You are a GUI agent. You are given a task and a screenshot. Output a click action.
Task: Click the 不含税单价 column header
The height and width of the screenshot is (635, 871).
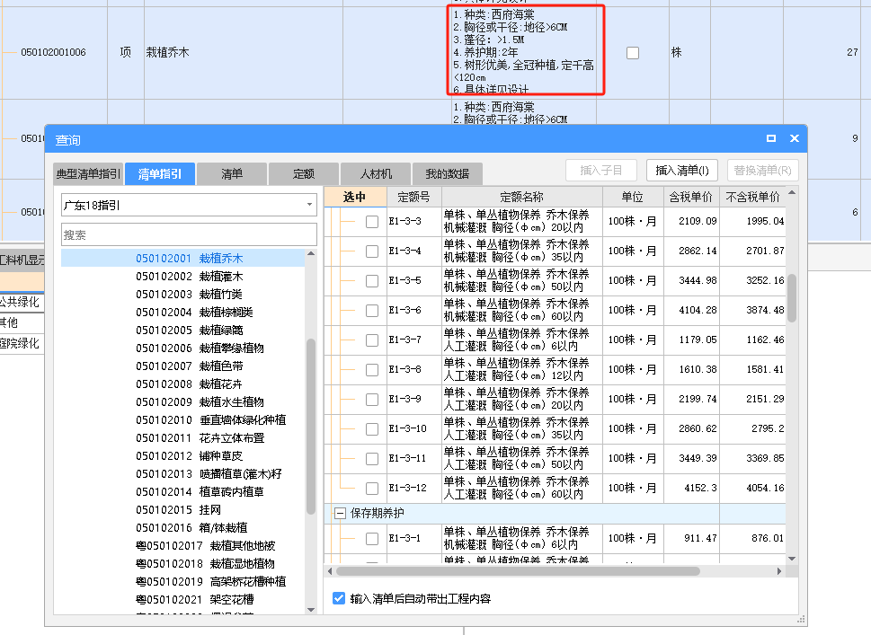pos(752,197)
